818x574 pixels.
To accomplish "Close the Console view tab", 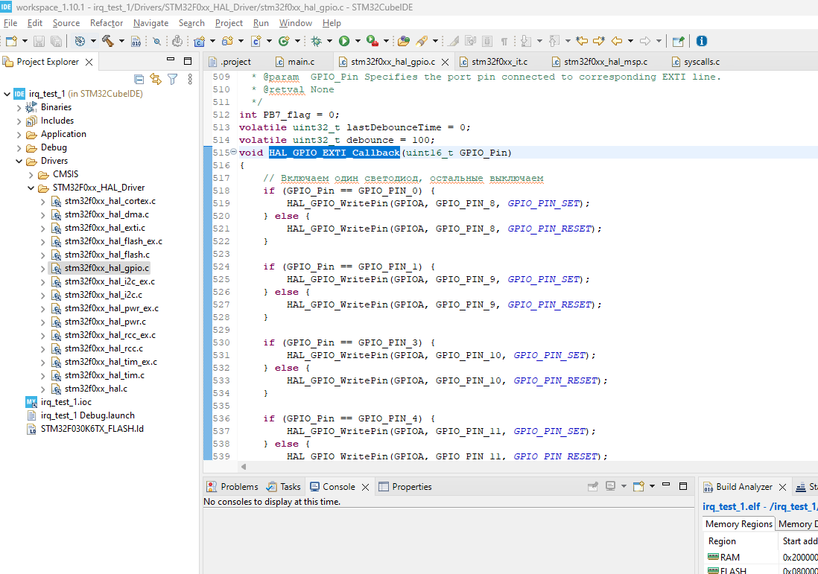I will point(365,487).
